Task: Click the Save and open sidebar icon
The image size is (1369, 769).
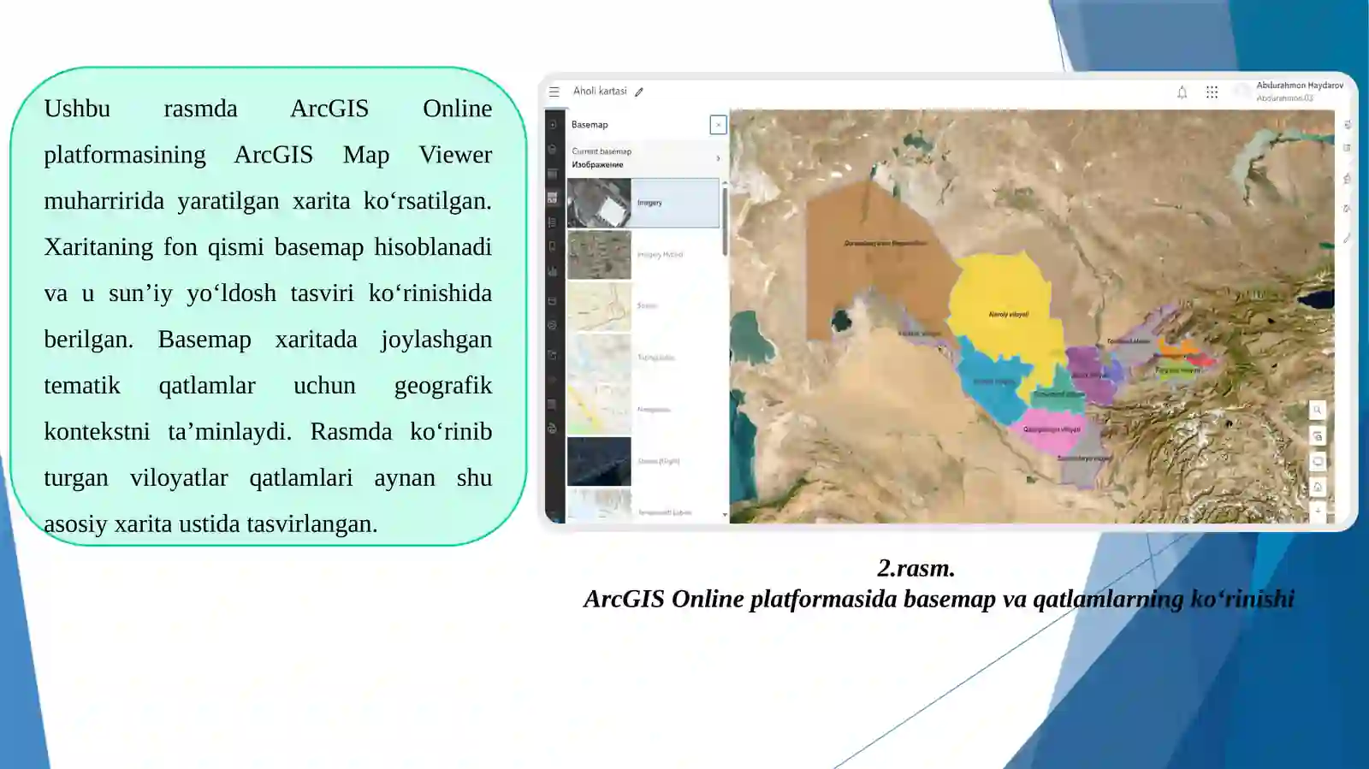Action: [x=553, y=301]
